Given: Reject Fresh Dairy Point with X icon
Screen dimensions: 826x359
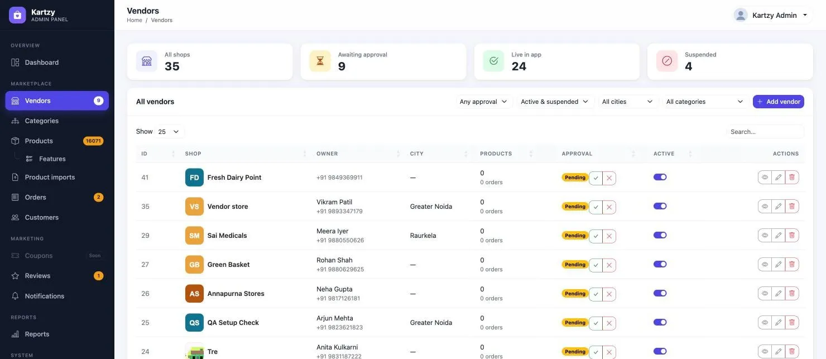Looking at the screenshot, I should (609, 178).
